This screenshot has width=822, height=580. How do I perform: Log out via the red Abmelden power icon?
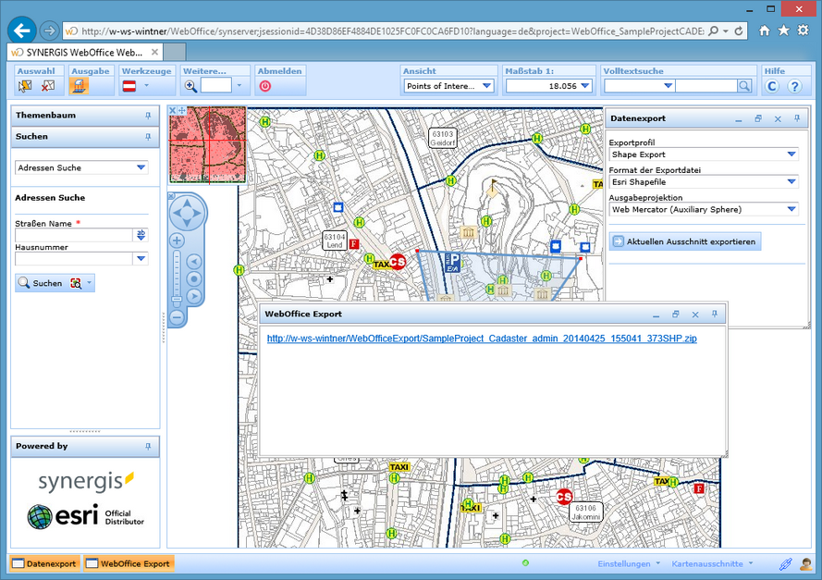tap(265, 86)
